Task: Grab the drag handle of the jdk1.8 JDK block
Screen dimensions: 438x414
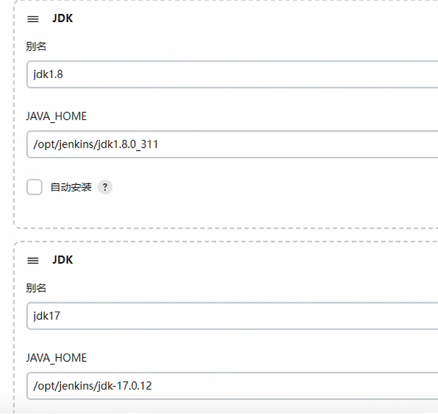Action: pos(33,19)
